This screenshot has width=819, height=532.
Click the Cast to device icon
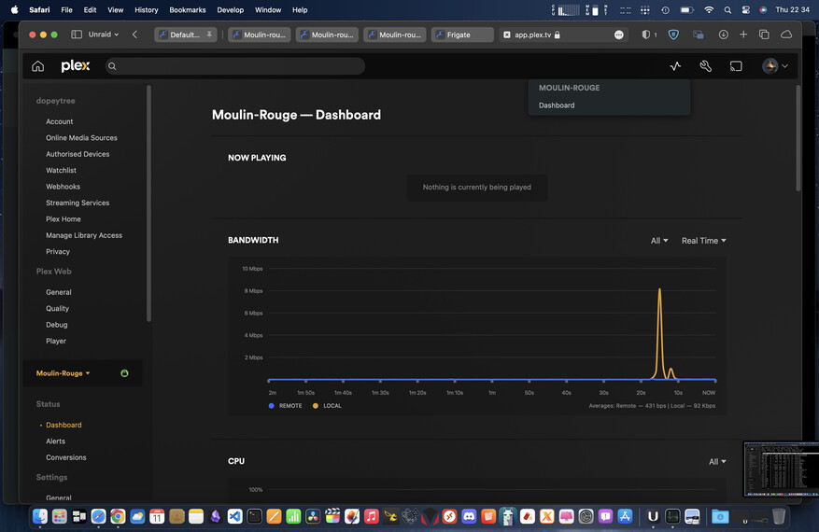tap(736, 66)
